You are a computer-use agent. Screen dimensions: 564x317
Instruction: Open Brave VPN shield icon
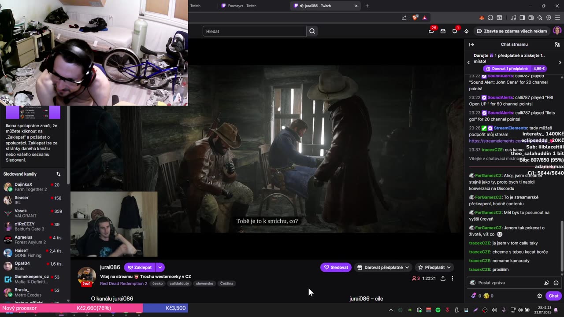pos(549,18)
